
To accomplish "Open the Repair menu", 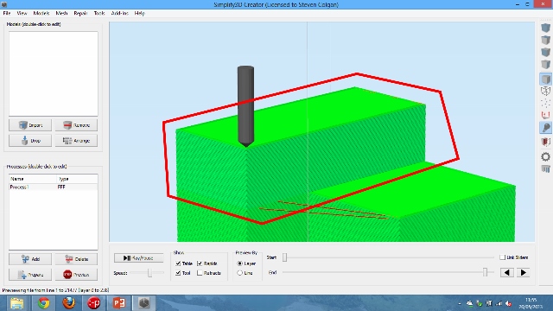I will [x=80, y=13].
